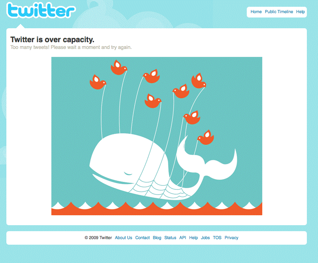The image size is (318, 263).
Task: Click the white whale's closed eye
Action: click(x=128, y=173)
